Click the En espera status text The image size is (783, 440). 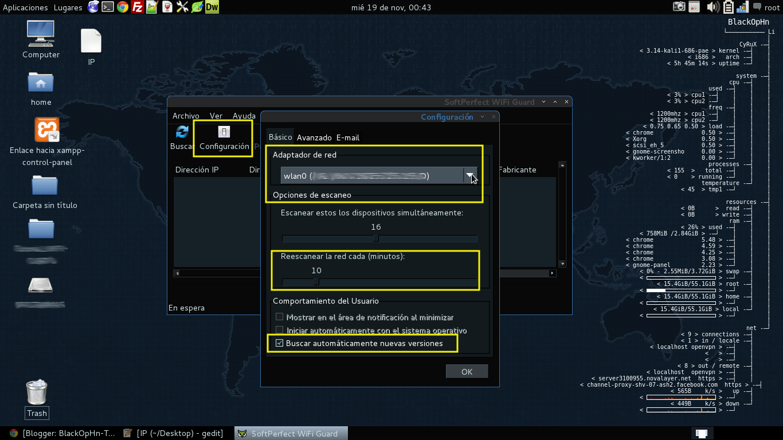[x=186, y=308]
